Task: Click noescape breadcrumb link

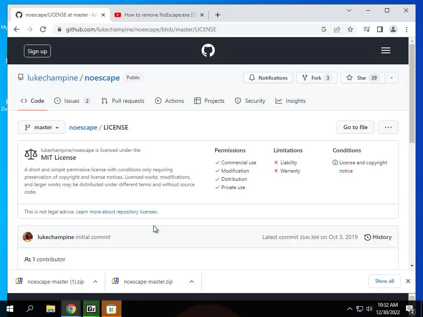Action: [83, 127]
